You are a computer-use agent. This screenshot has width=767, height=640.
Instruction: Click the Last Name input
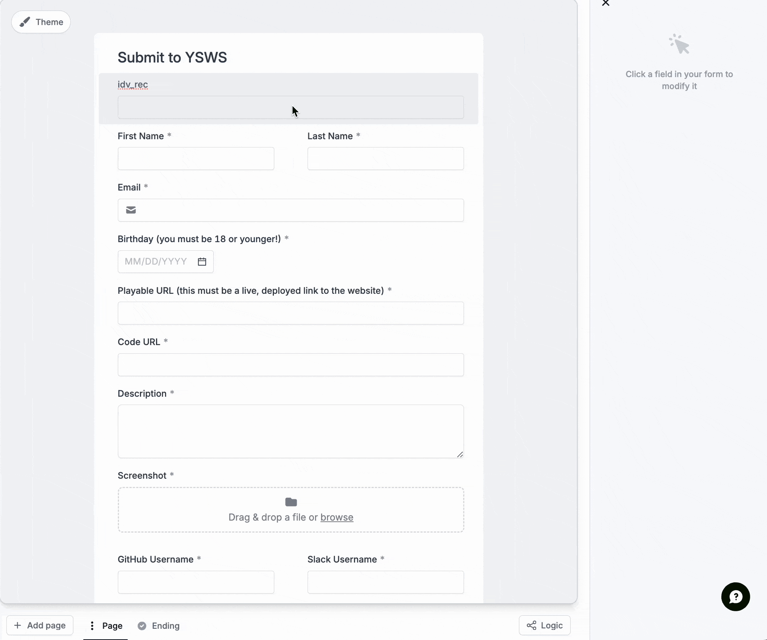pyautogui.click(x=385, y=158)
